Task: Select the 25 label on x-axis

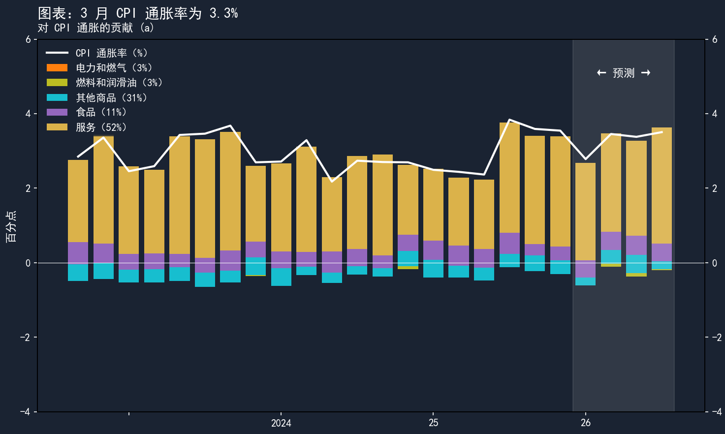Action: (433, 423)
